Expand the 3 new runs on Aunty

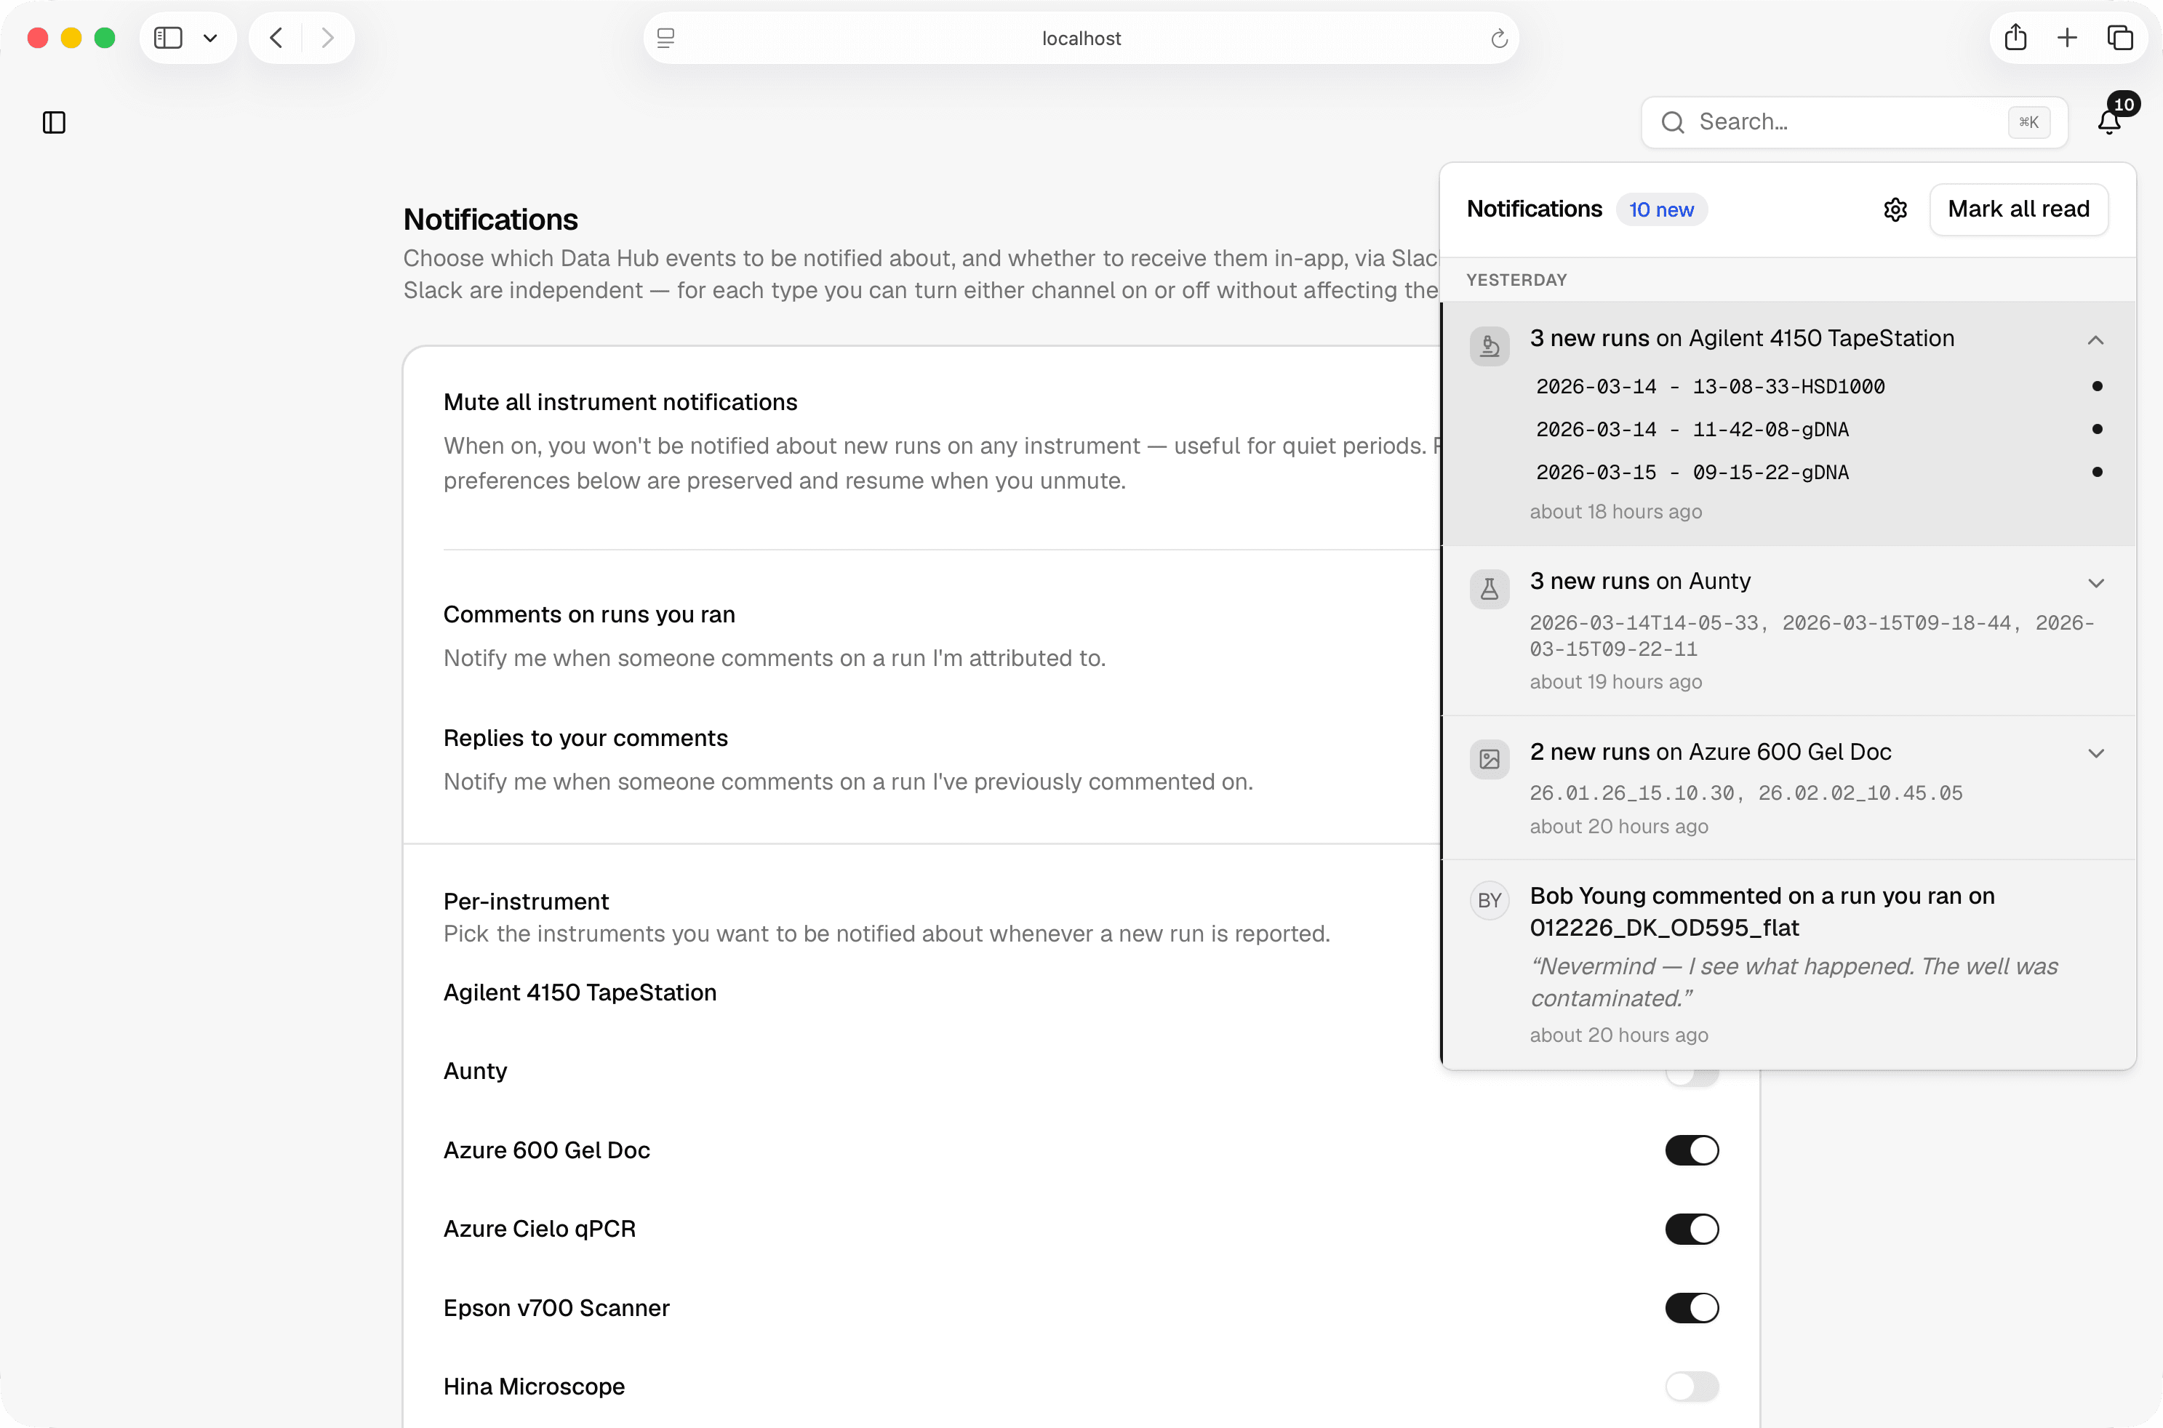click(2095, 583)
